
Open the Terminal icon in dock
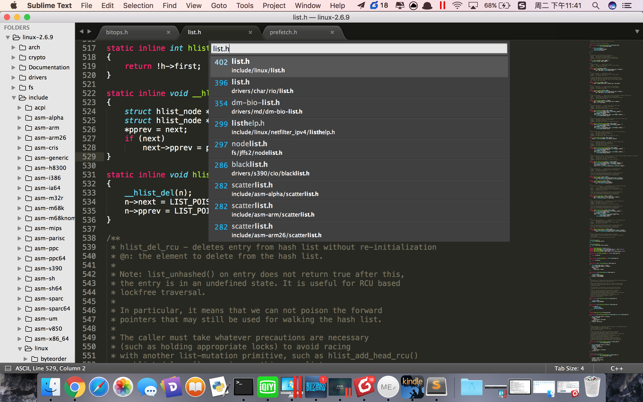coord(243,387)
